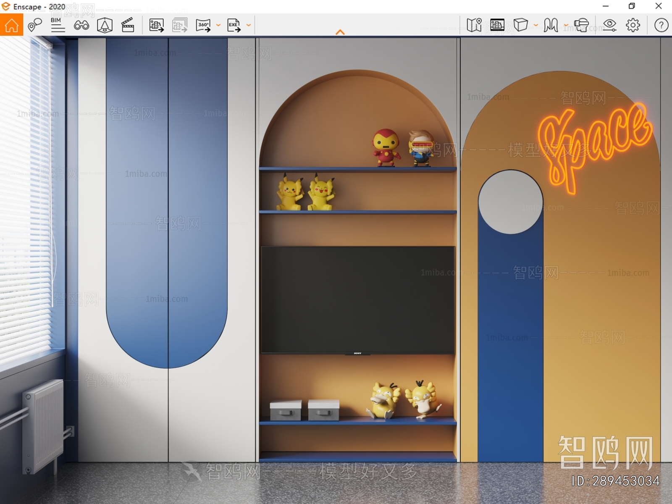Expand the view cube dropdown arrow
Image resolution: width=672 pixels, height=504 pixels.
pyautogui.click(x=536, y=25)
